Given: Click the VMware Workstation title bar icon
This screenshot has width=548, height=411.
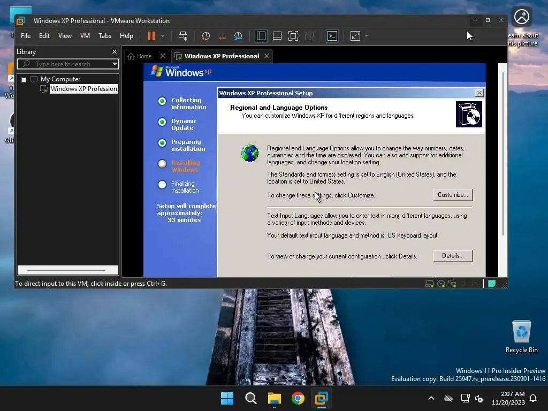Looking at the screenshot, I should coord(21,21).
